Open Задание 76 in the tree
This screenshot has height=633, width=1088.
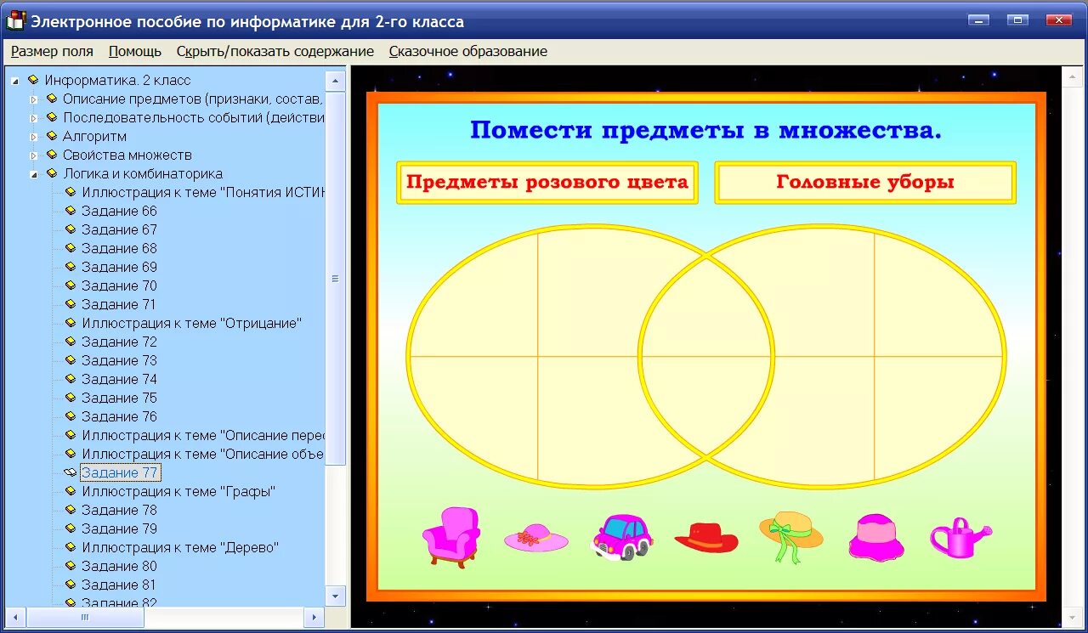(119, 416)
